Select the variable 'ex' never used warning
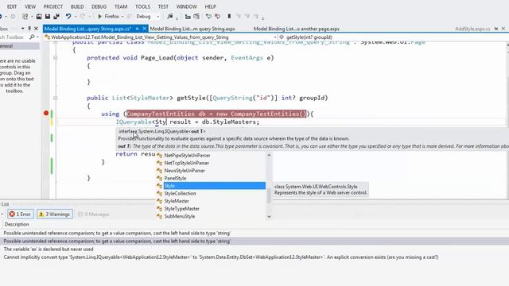 [254, 249]
